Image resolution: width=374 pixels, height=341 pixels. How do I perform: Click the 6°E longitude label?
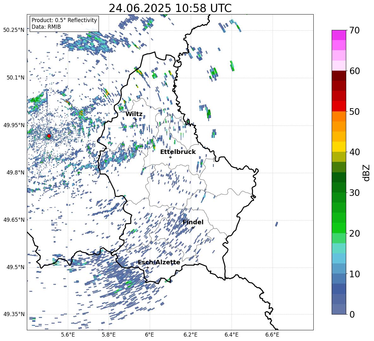(149, 335)
